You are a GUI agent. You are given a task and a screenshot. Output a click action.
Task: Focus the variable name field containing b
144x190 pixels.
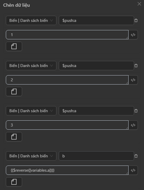(x=96, y=156)
